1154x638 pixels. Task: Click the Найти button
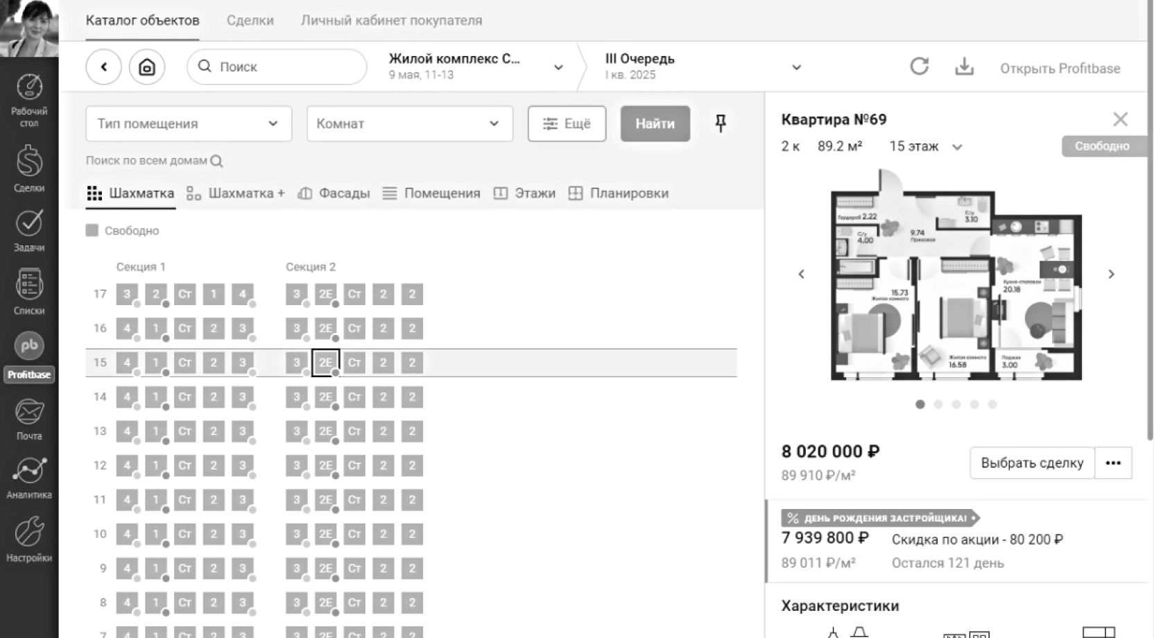click(x=655, y=123)
